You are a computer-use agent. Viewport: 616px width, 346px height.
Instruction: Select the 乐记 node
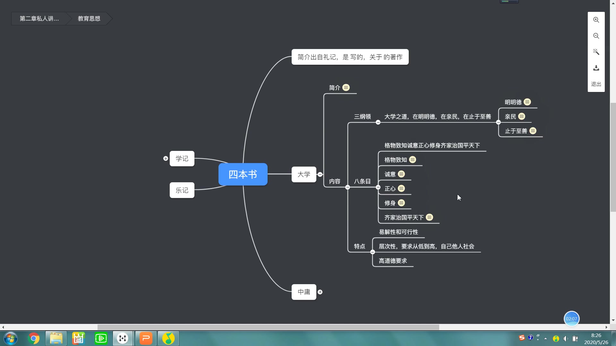pyautogui.click(x=182, y=190)
